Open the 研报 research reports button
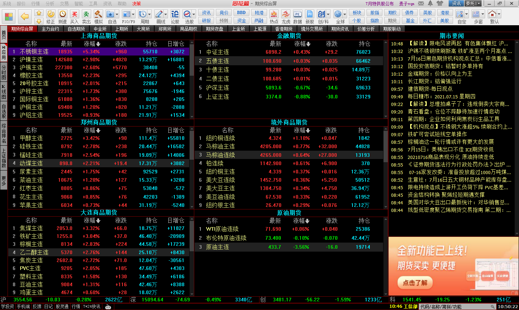The height and width of the screenshot is (310, 519). pyautogui.click(x=207, y=21)
